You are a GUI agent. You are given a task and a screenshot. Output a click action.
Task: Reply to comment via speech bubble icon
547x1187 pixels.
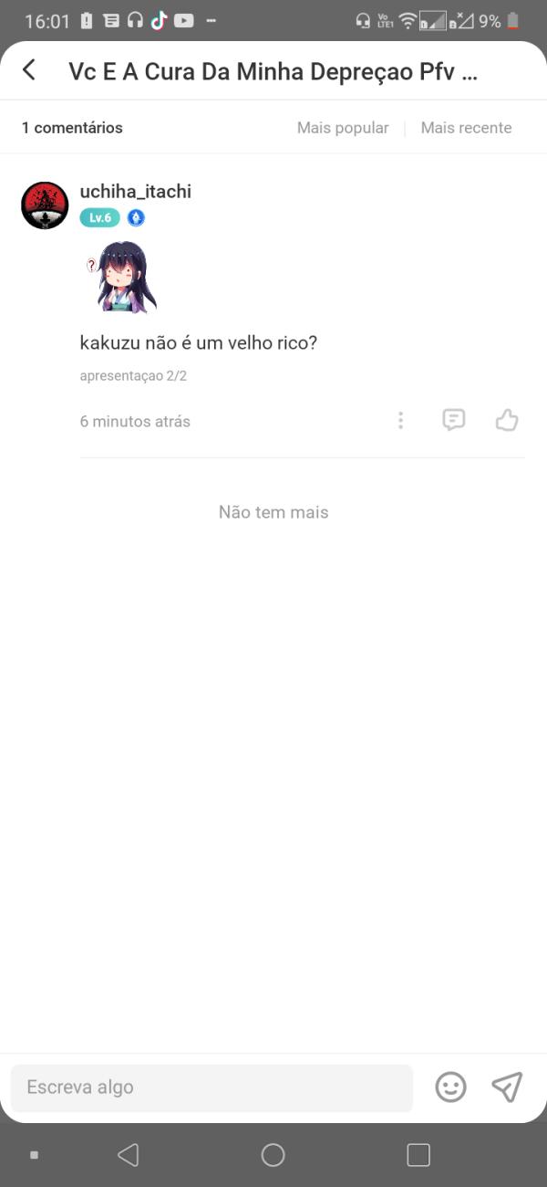pyautogui.click(x=453, y=420)
